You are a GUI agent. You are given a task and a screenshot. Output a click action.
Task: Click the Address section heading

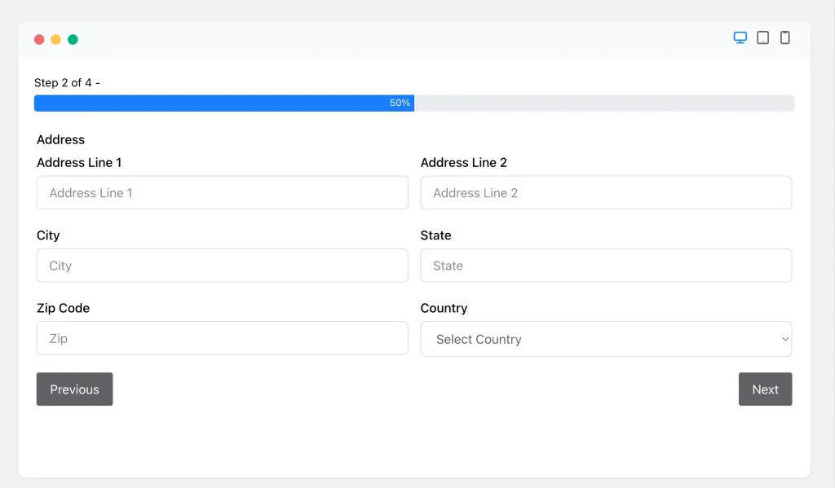(60, 139)
